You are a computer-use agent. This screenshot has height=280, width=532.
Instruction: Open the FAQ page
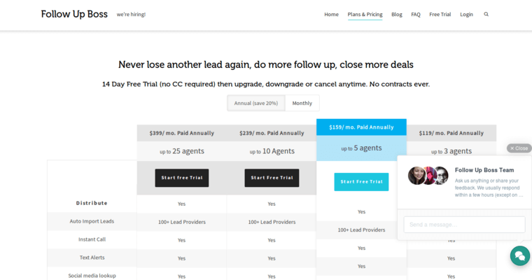click(416, 14)
